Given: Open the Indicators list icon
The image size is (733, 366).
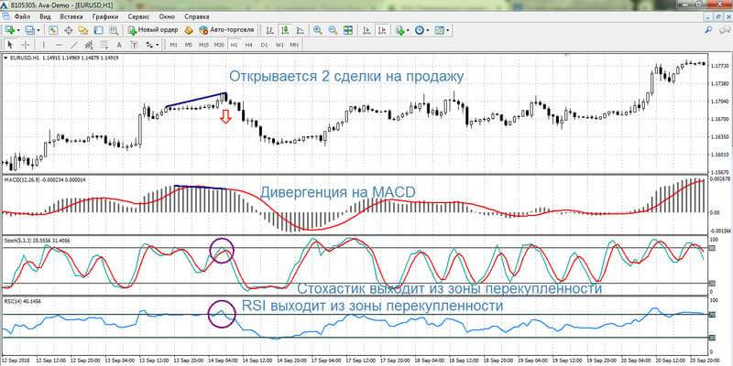Looking at the screenshot, I should pyautogui.click(x=399, y=30).
